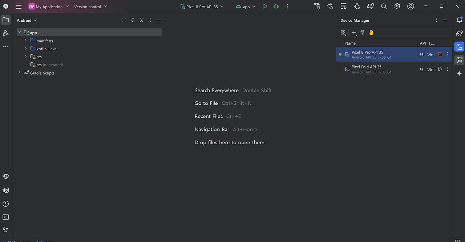
Task: Launch the Pixel Fold API 35 device
Action: pos(440,69)
